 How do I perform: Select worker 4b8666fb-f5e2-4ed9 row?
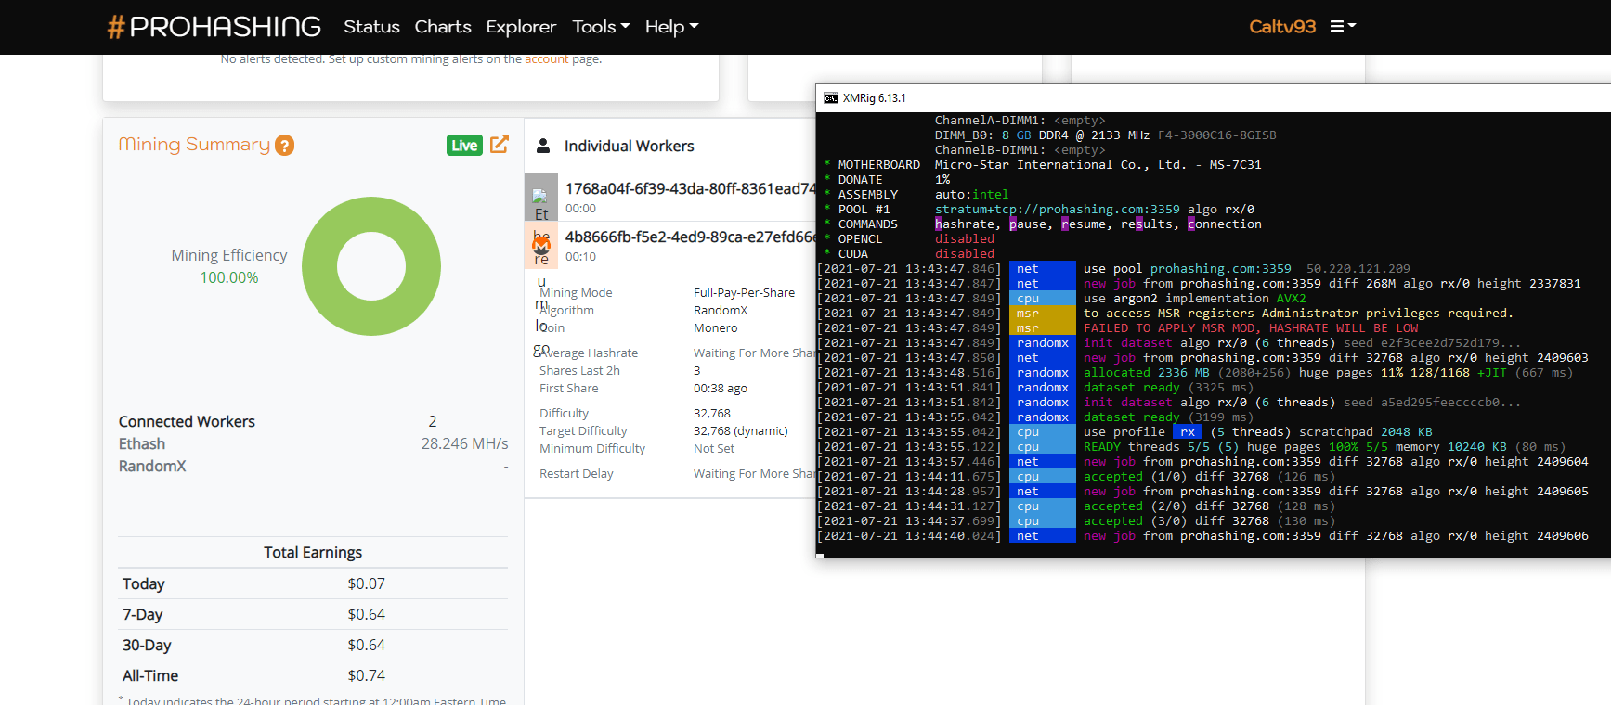tap(669, 245)
